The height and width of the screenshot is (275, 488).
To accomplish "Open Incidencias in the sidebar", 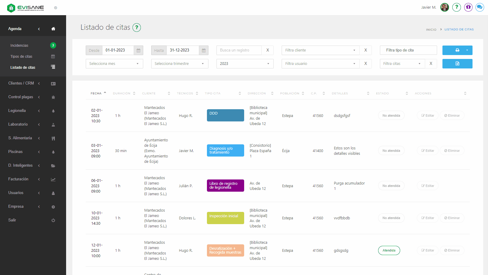I will tap(19, 46).
